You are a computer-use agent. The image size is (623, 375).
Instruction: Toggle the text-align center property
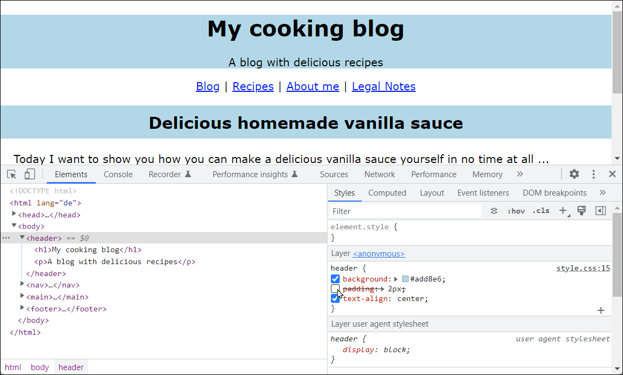tap(335, 298)
